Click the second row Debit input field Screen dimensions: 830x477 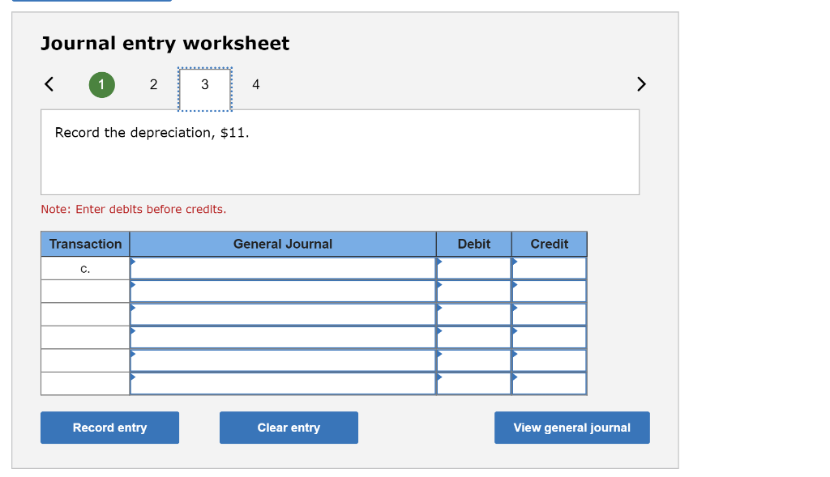(x=474, y=290)
